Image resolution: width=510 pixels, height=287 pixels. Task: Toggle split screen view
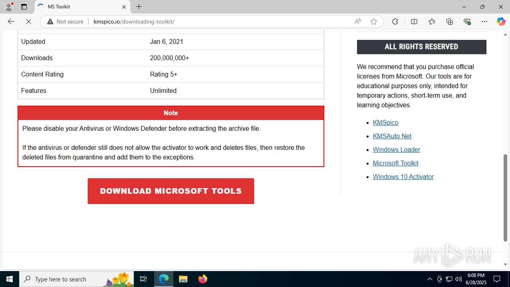(x=414, y=22)
